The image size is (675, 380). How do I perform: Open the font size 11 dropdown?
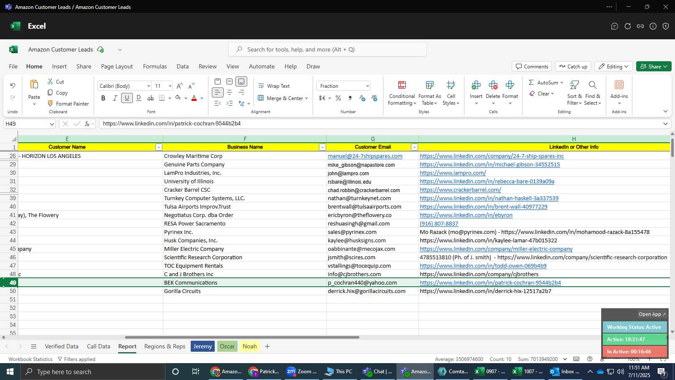170,86
